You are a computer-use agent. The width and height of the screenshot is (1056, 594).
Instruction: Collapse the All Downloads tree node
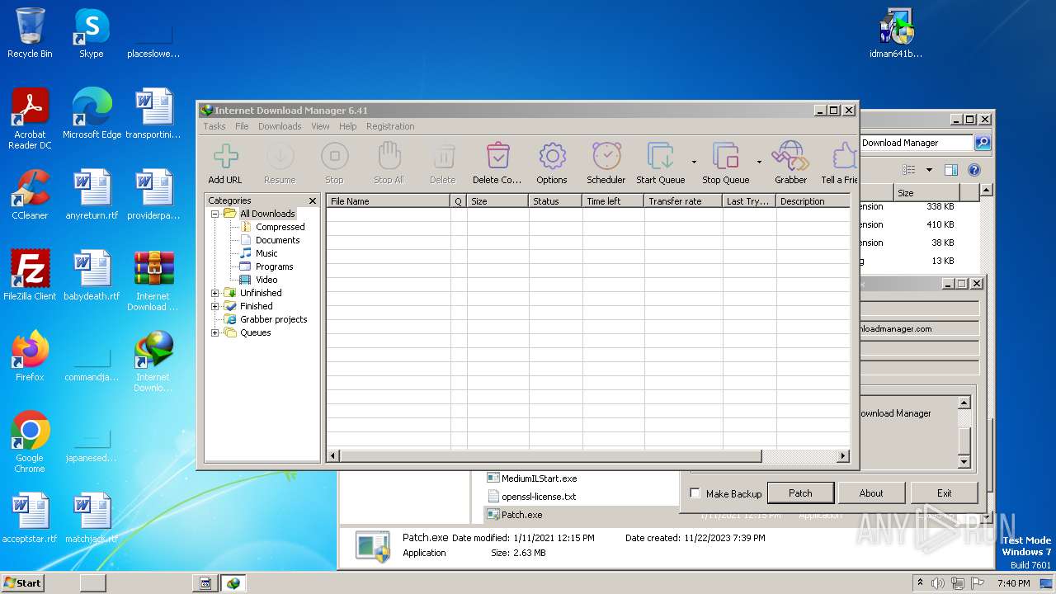point(215,214)
